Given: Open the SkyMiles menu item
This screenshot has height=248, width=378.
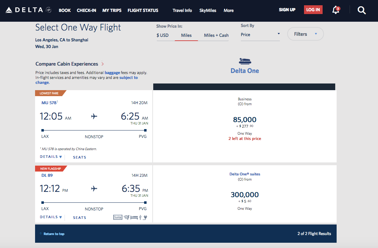Looking at the screenshot, I should pyautogui.click(x=208, y=11).
